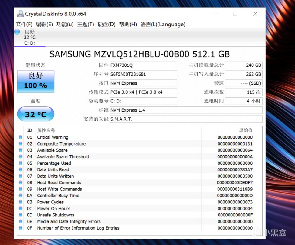Open the 功能(u) menu
Viewport: 295px width, 245px height.
coord(65,24)
